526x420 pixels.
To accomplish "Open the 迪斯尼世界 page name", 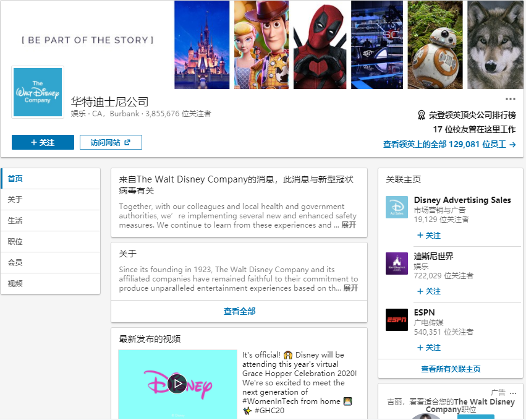I will [x=433, y=256].
